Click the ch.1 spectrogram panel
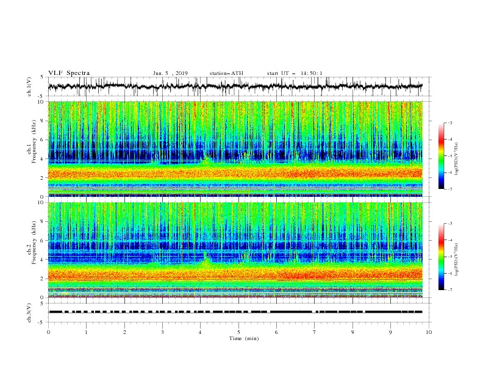Viewport: 483px width, 373px height. tap(235, 149)
